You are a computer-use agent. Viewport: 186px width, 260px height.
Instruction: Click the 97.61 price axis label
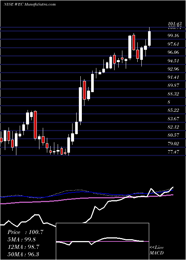pos(173,44)
